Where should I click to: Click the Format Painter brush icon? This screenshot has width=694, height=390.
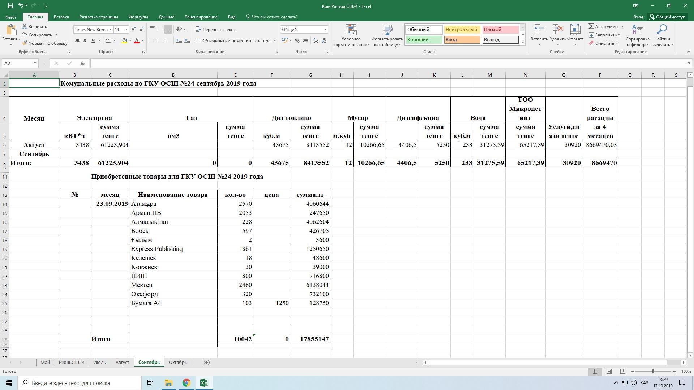(25, 43)
